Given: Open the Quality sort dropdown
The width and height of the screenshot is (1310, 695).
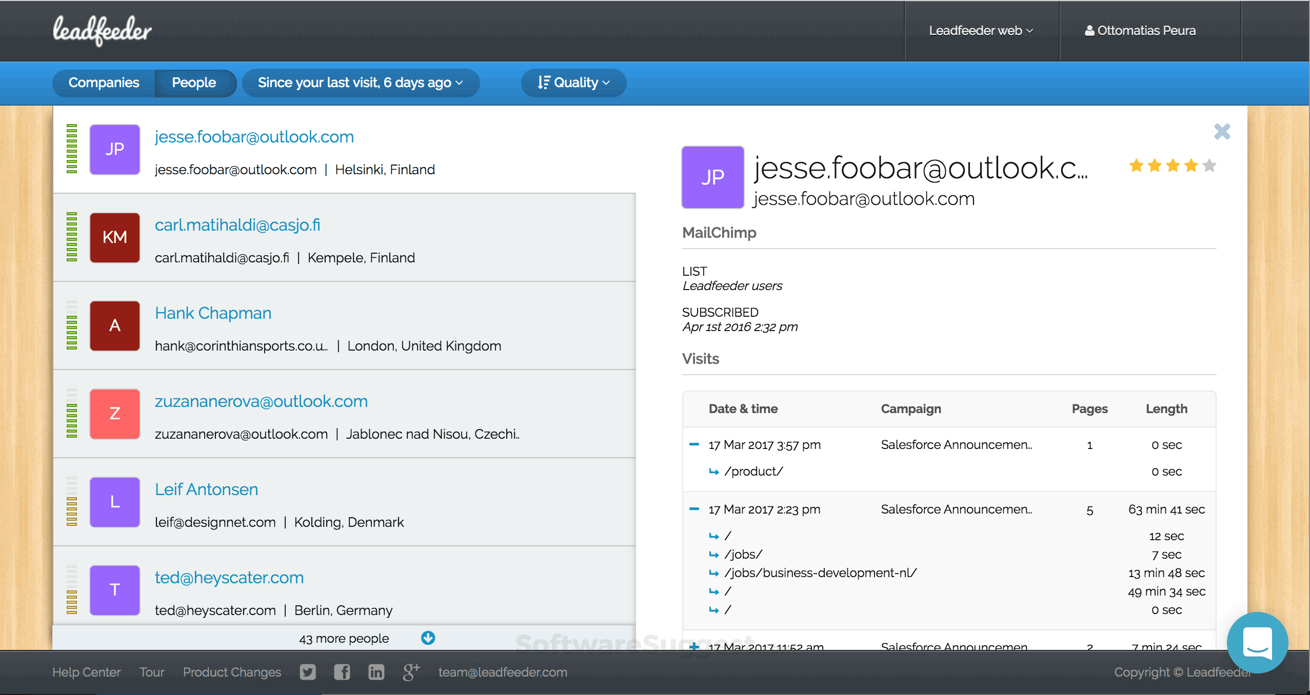Looking at the screenshot, I should point(573,83).
